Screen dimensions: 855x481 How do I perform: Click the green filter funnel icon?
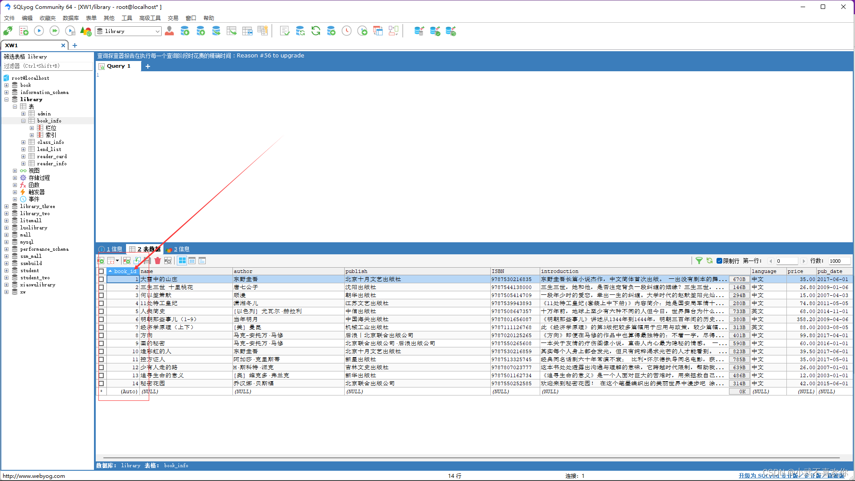pyautogui.click(x=699, y=261)
